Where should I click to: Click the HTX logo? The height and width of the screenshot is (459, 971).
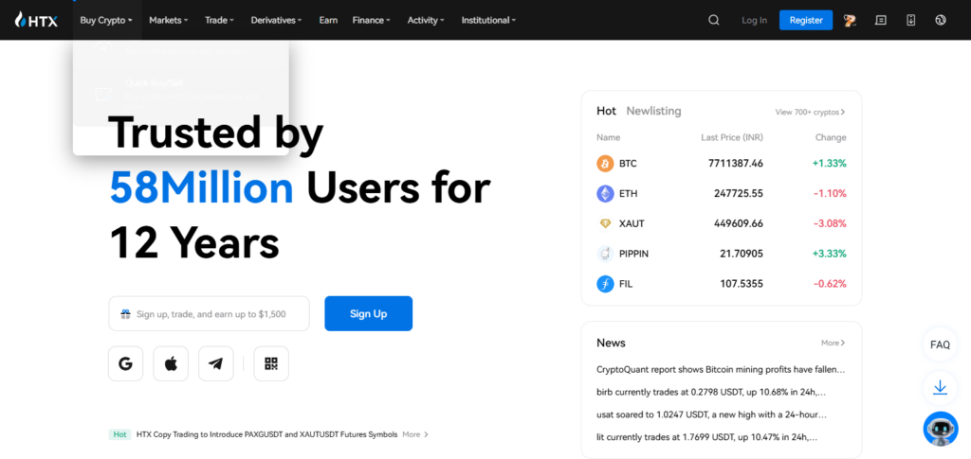coord(36,20)
